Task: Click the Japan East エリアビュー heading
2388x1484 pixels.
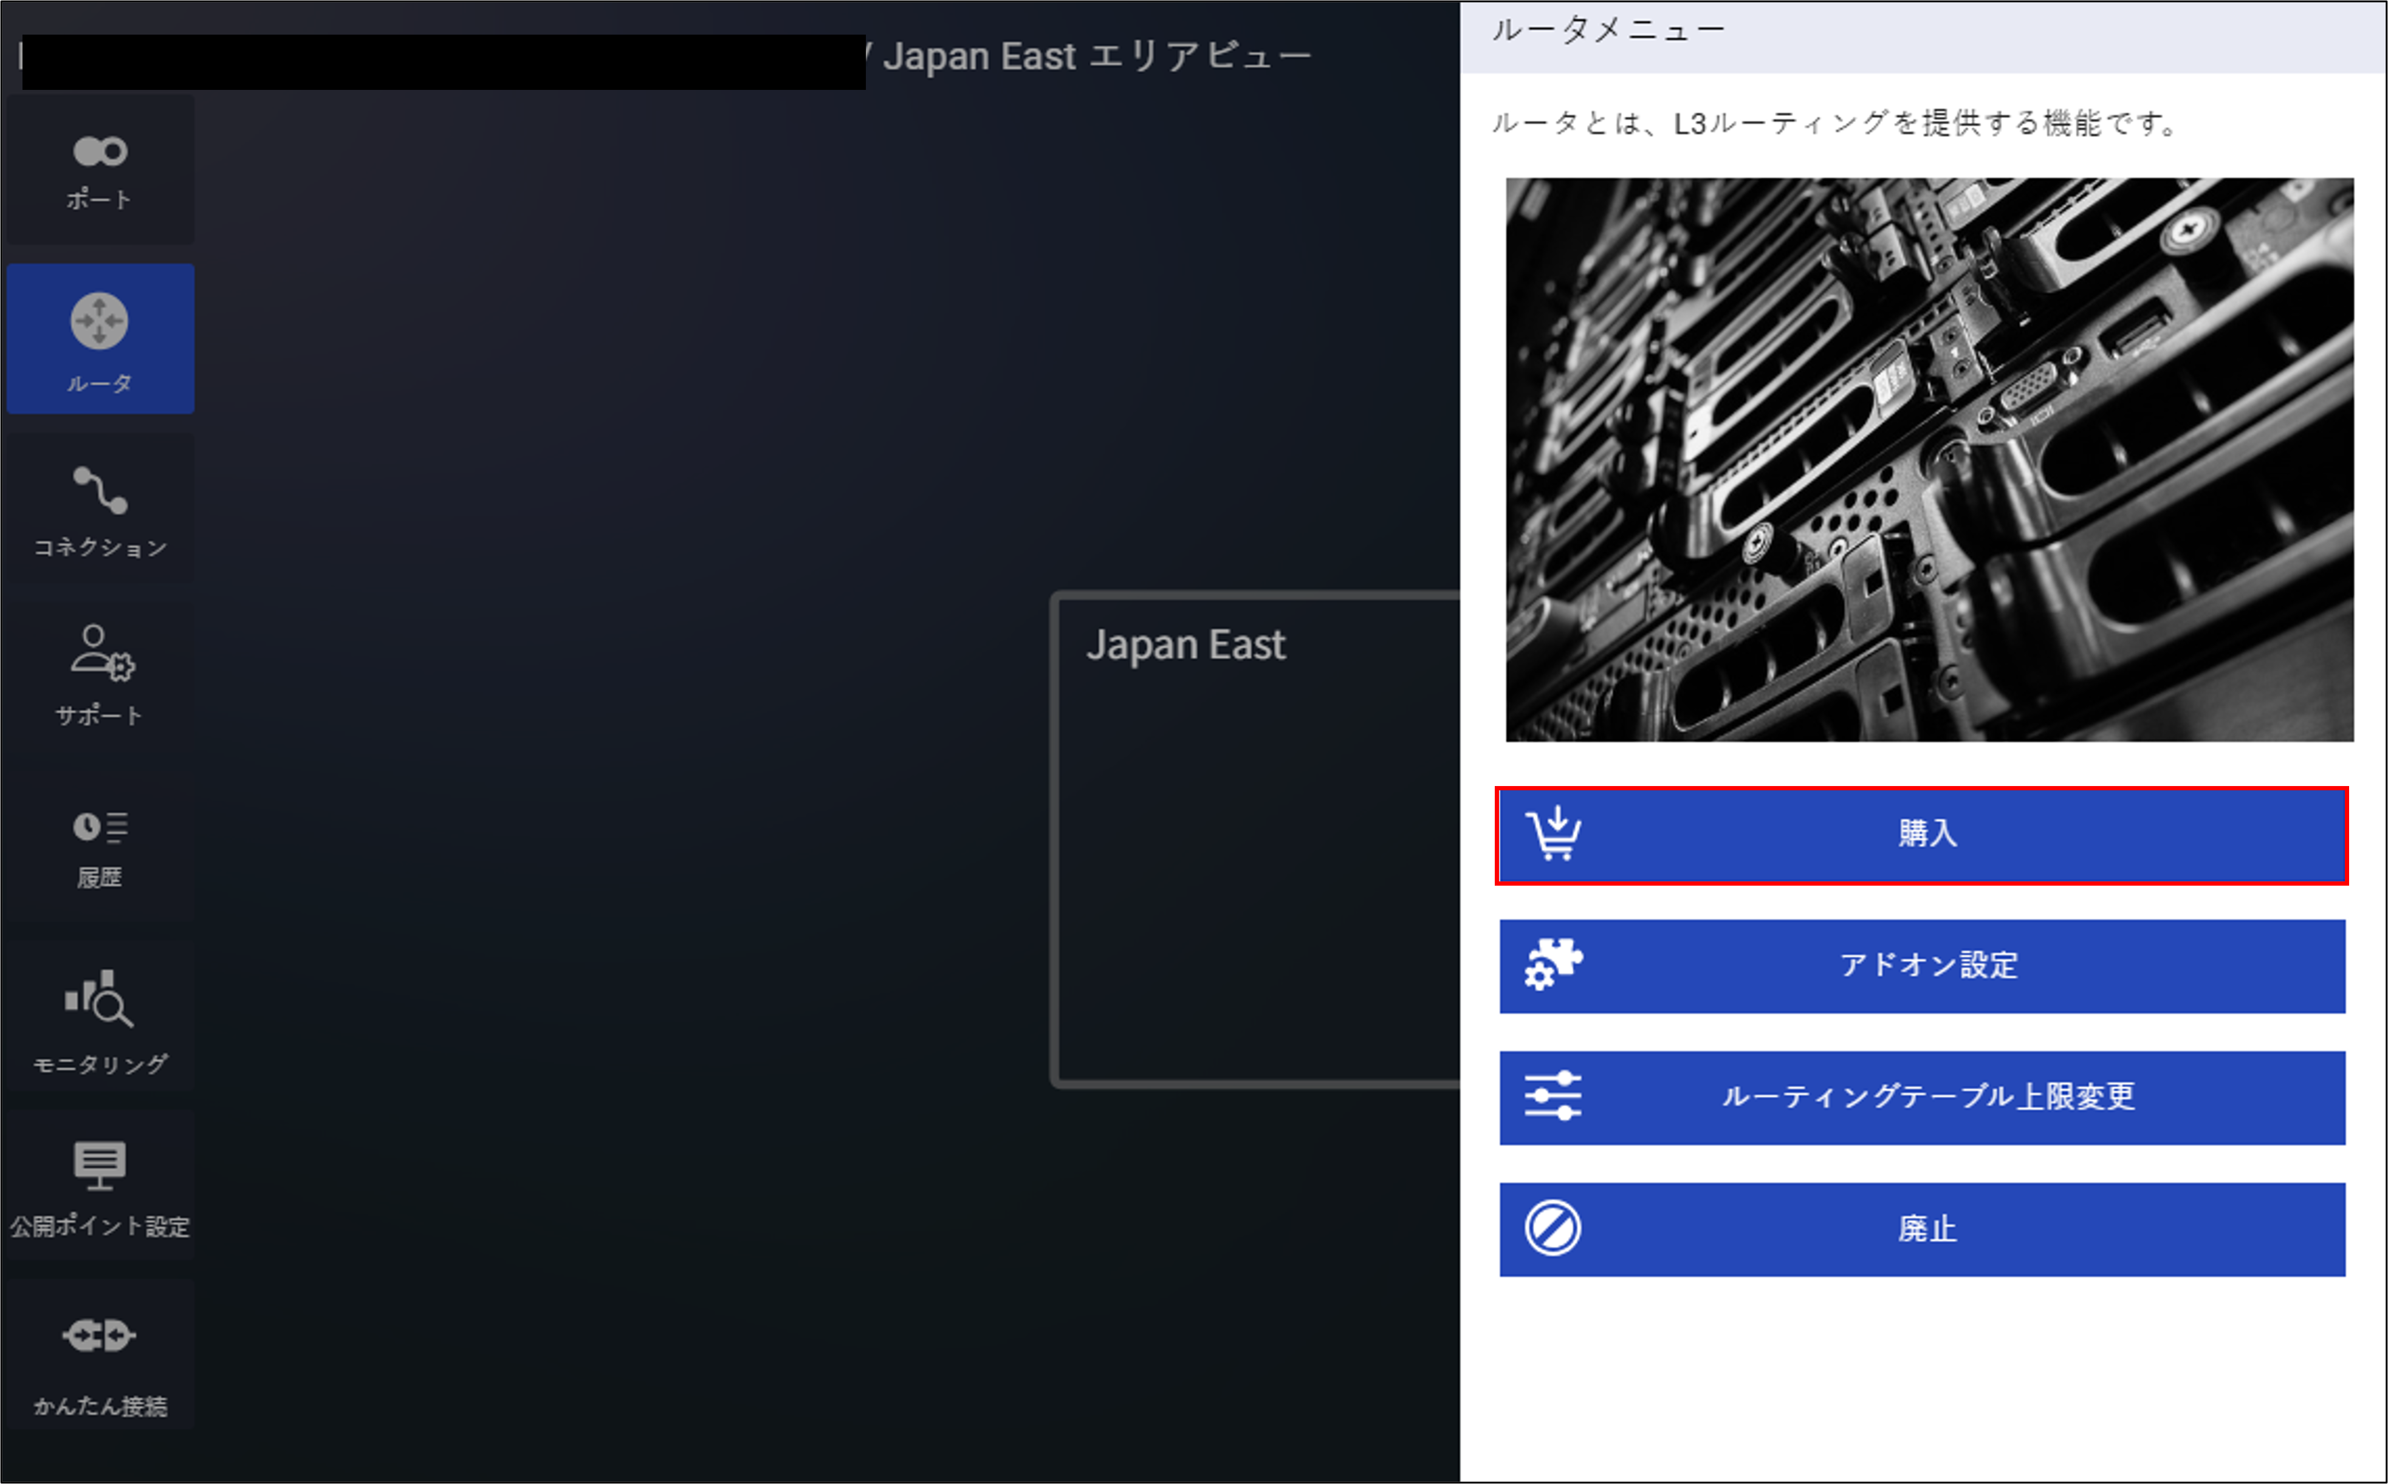Action: tap(1097, 56)
